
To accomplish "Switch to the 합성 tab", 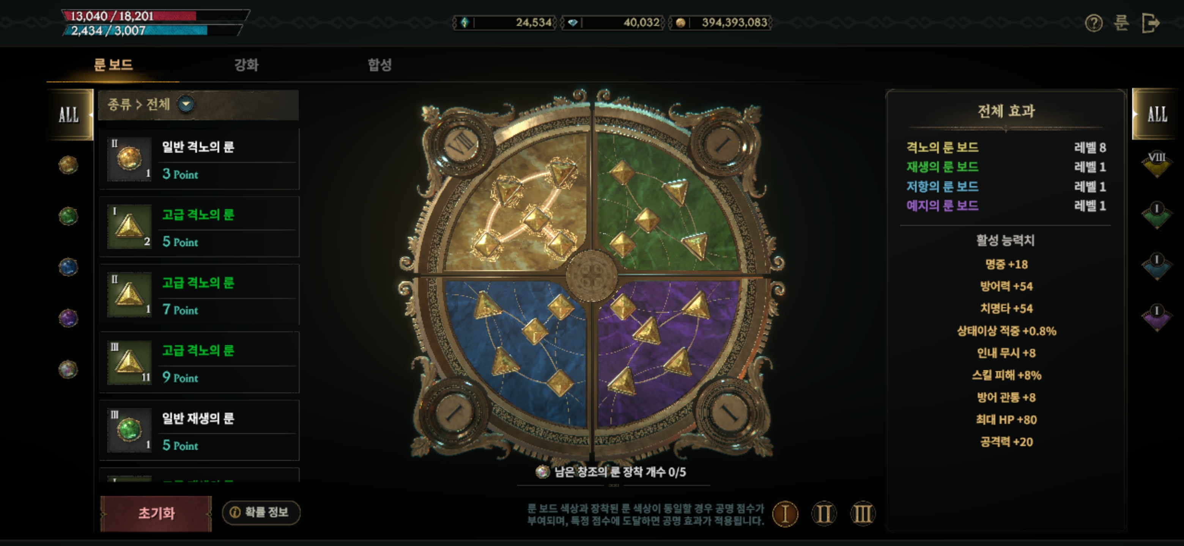I will pos(379,64).
